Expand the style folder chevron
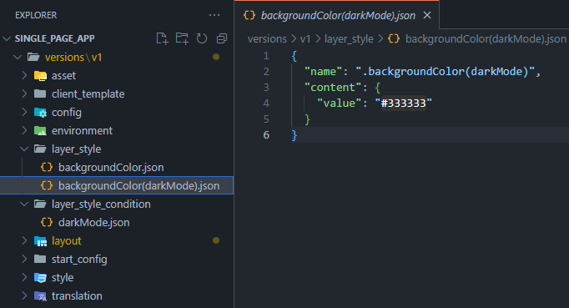569x308 pixels. [24, 277]
